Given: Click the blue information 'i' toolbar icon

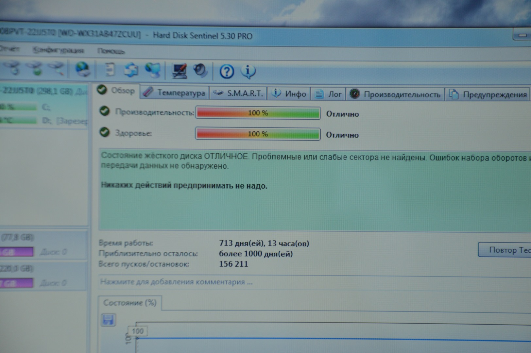Looking at the screenshot, I should (248, 72).
